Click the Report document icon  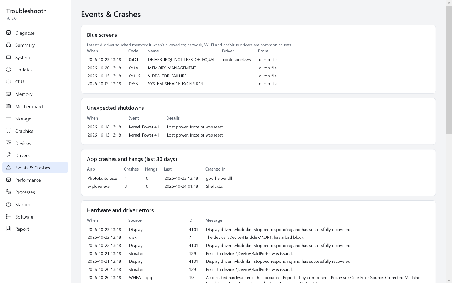pyautogui.click(x=8, y=229)
